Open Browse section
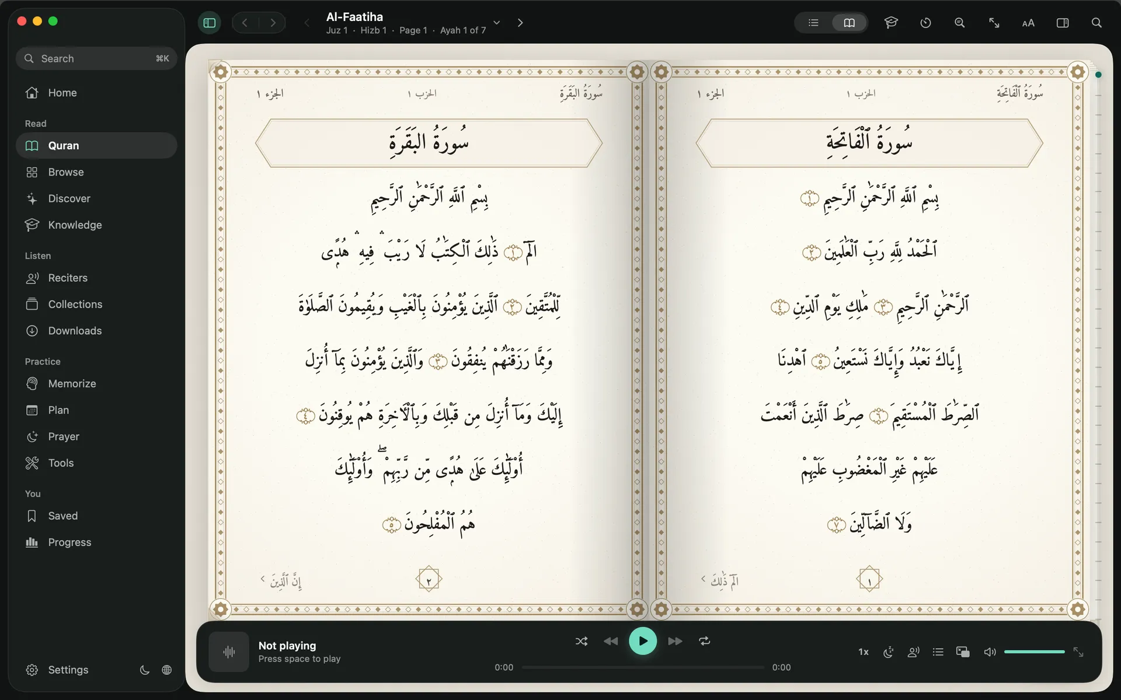 [96, 172]
